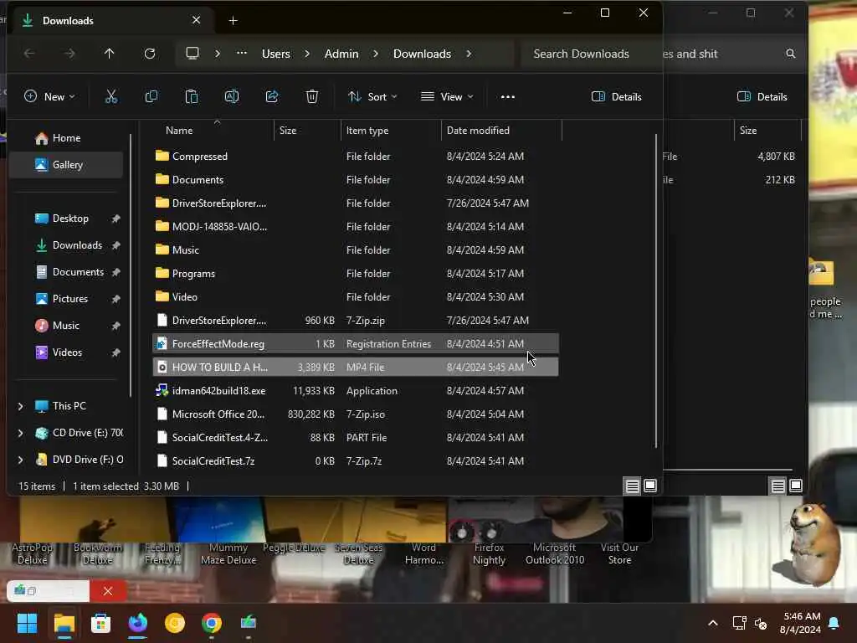This screenshot has height=643, width=857.
Task: Click chevron after Downloads in address bar
Action: point(469,54)
